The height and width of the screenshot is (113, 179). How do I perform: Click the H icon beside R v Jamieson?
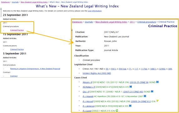[x=130, y=106]
